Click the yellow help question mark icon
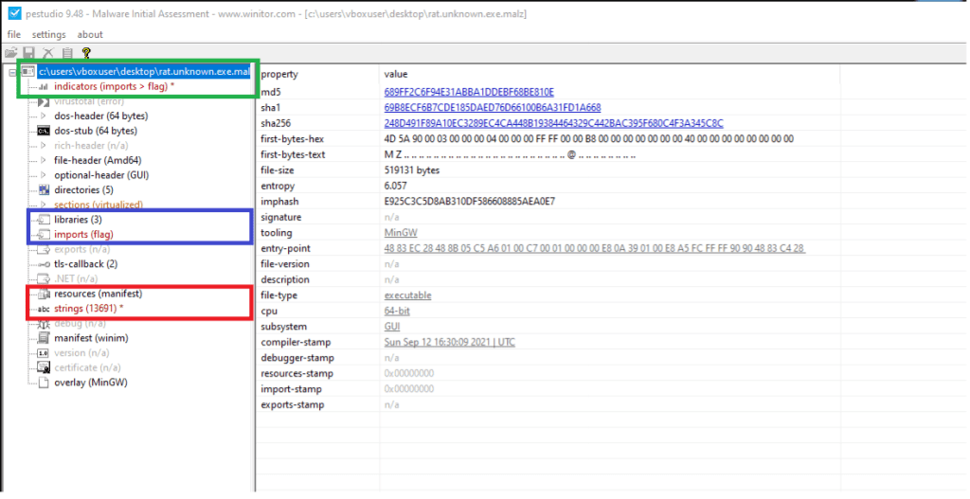This screenshot has width=970, height=499. (x=86, y=54)
